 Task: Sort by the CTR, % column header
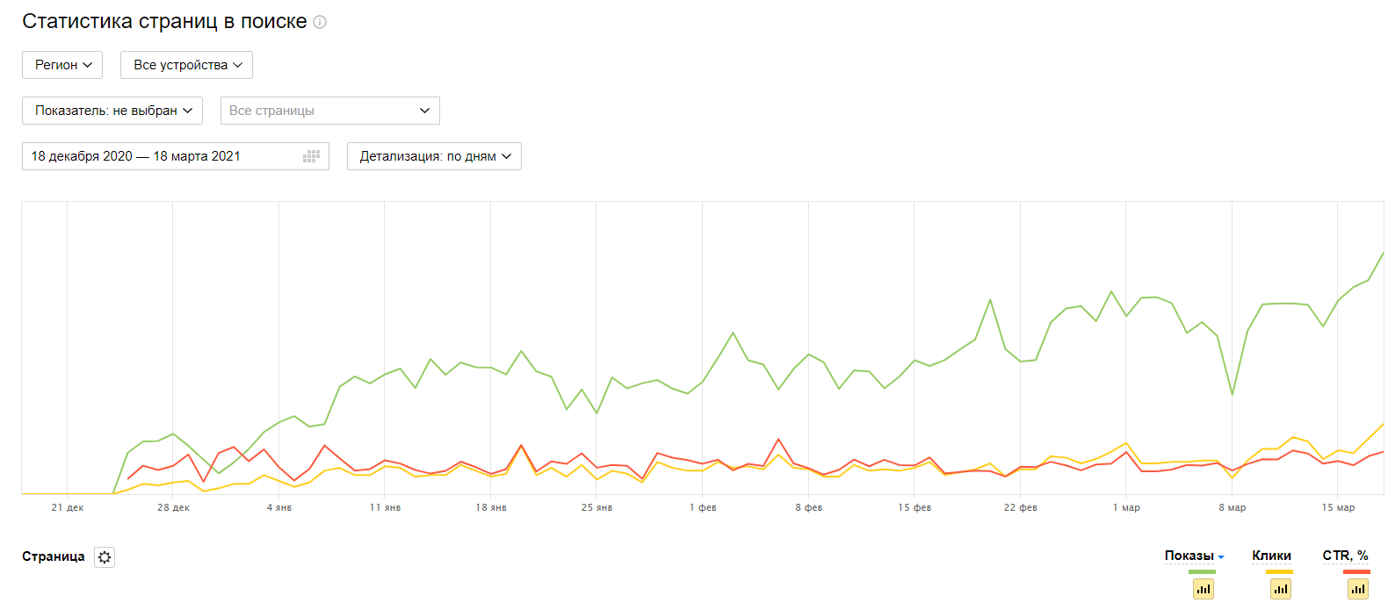point(1345,556)
